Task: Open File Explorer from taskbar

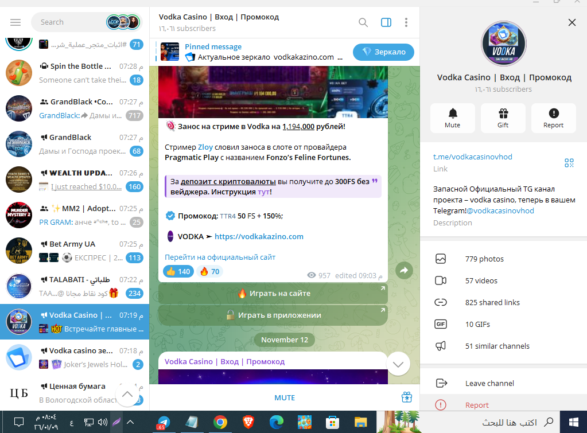Action: (x=360, y=422)
